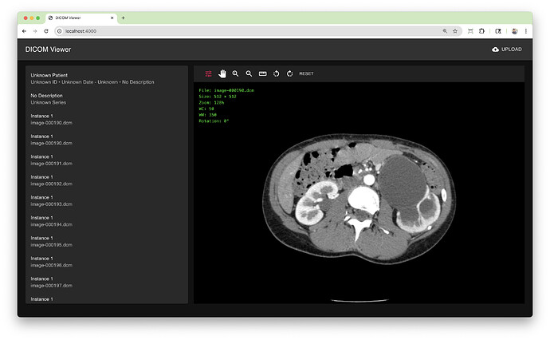This screenshot has width=550, height=340.
Task: Rotate image clockwise
Action: point(289,73)
